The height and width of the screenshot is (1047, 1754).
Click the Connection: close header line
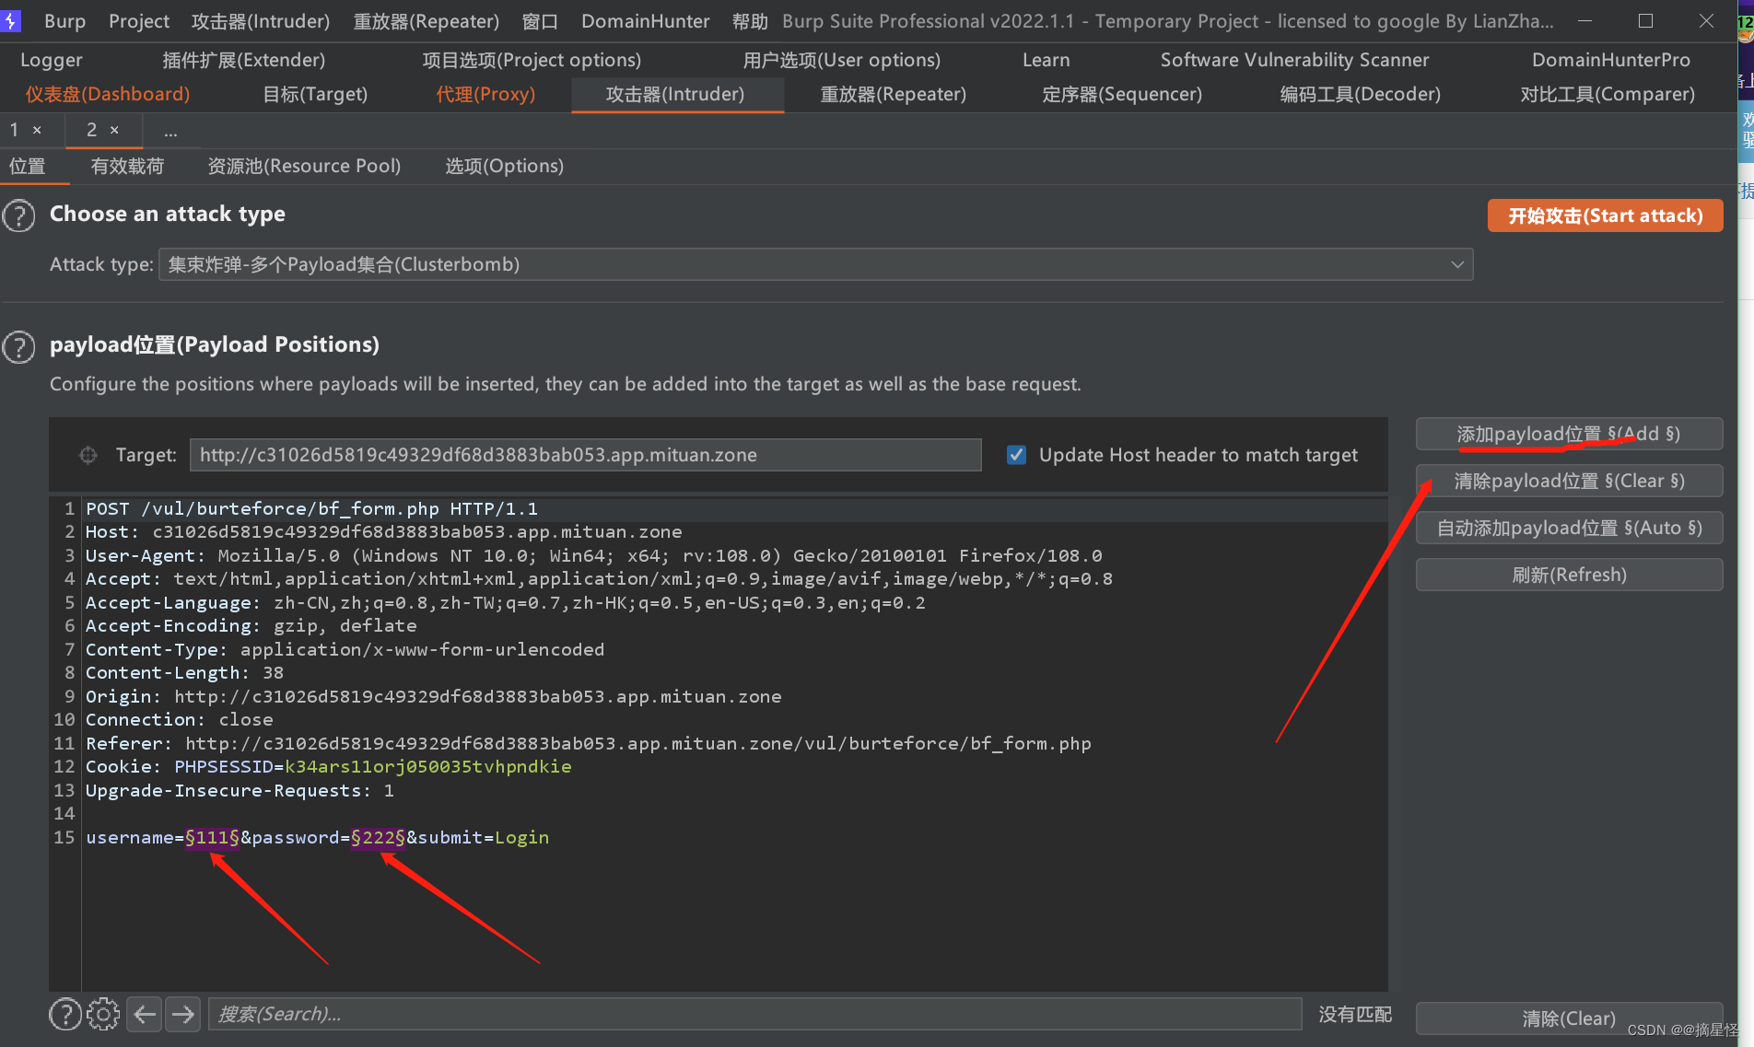(x=180, y=719)
